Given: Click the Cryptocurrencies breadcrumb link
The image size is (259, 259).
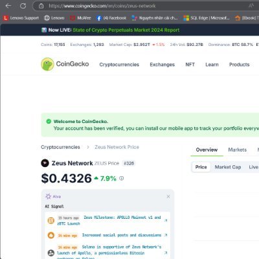Looking at the screenshot, I should point(60,147).
